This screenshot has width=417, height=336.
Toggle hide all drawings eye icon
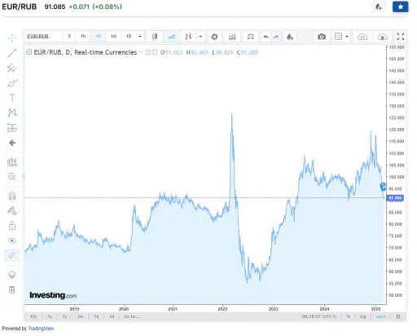12,241
